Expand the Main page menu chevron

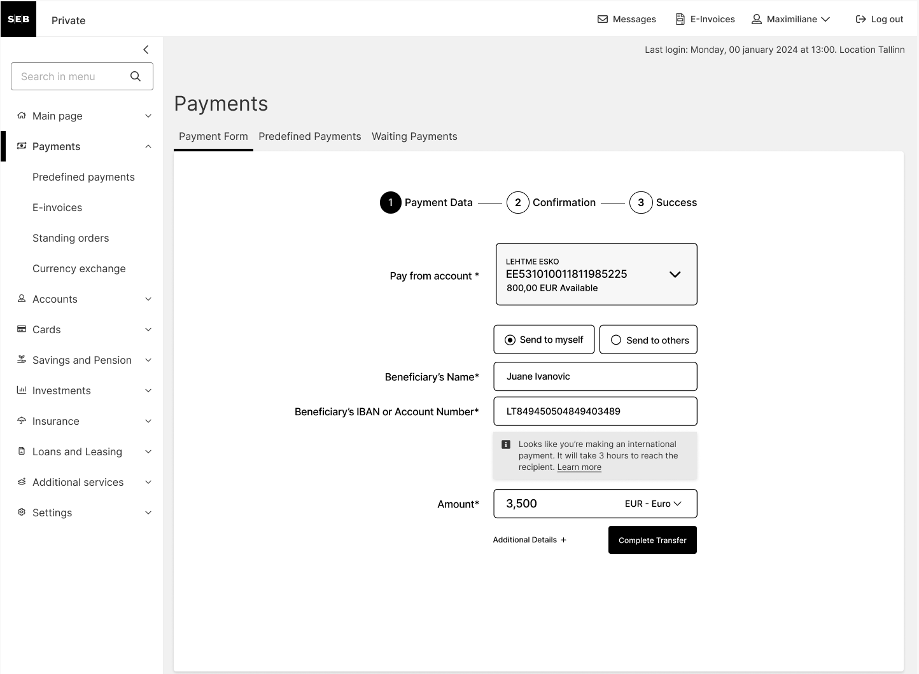click(148, 116)
